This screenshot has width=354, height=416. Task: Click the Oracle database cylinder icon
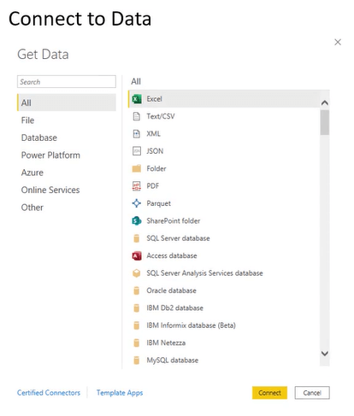tap(137, 290)
